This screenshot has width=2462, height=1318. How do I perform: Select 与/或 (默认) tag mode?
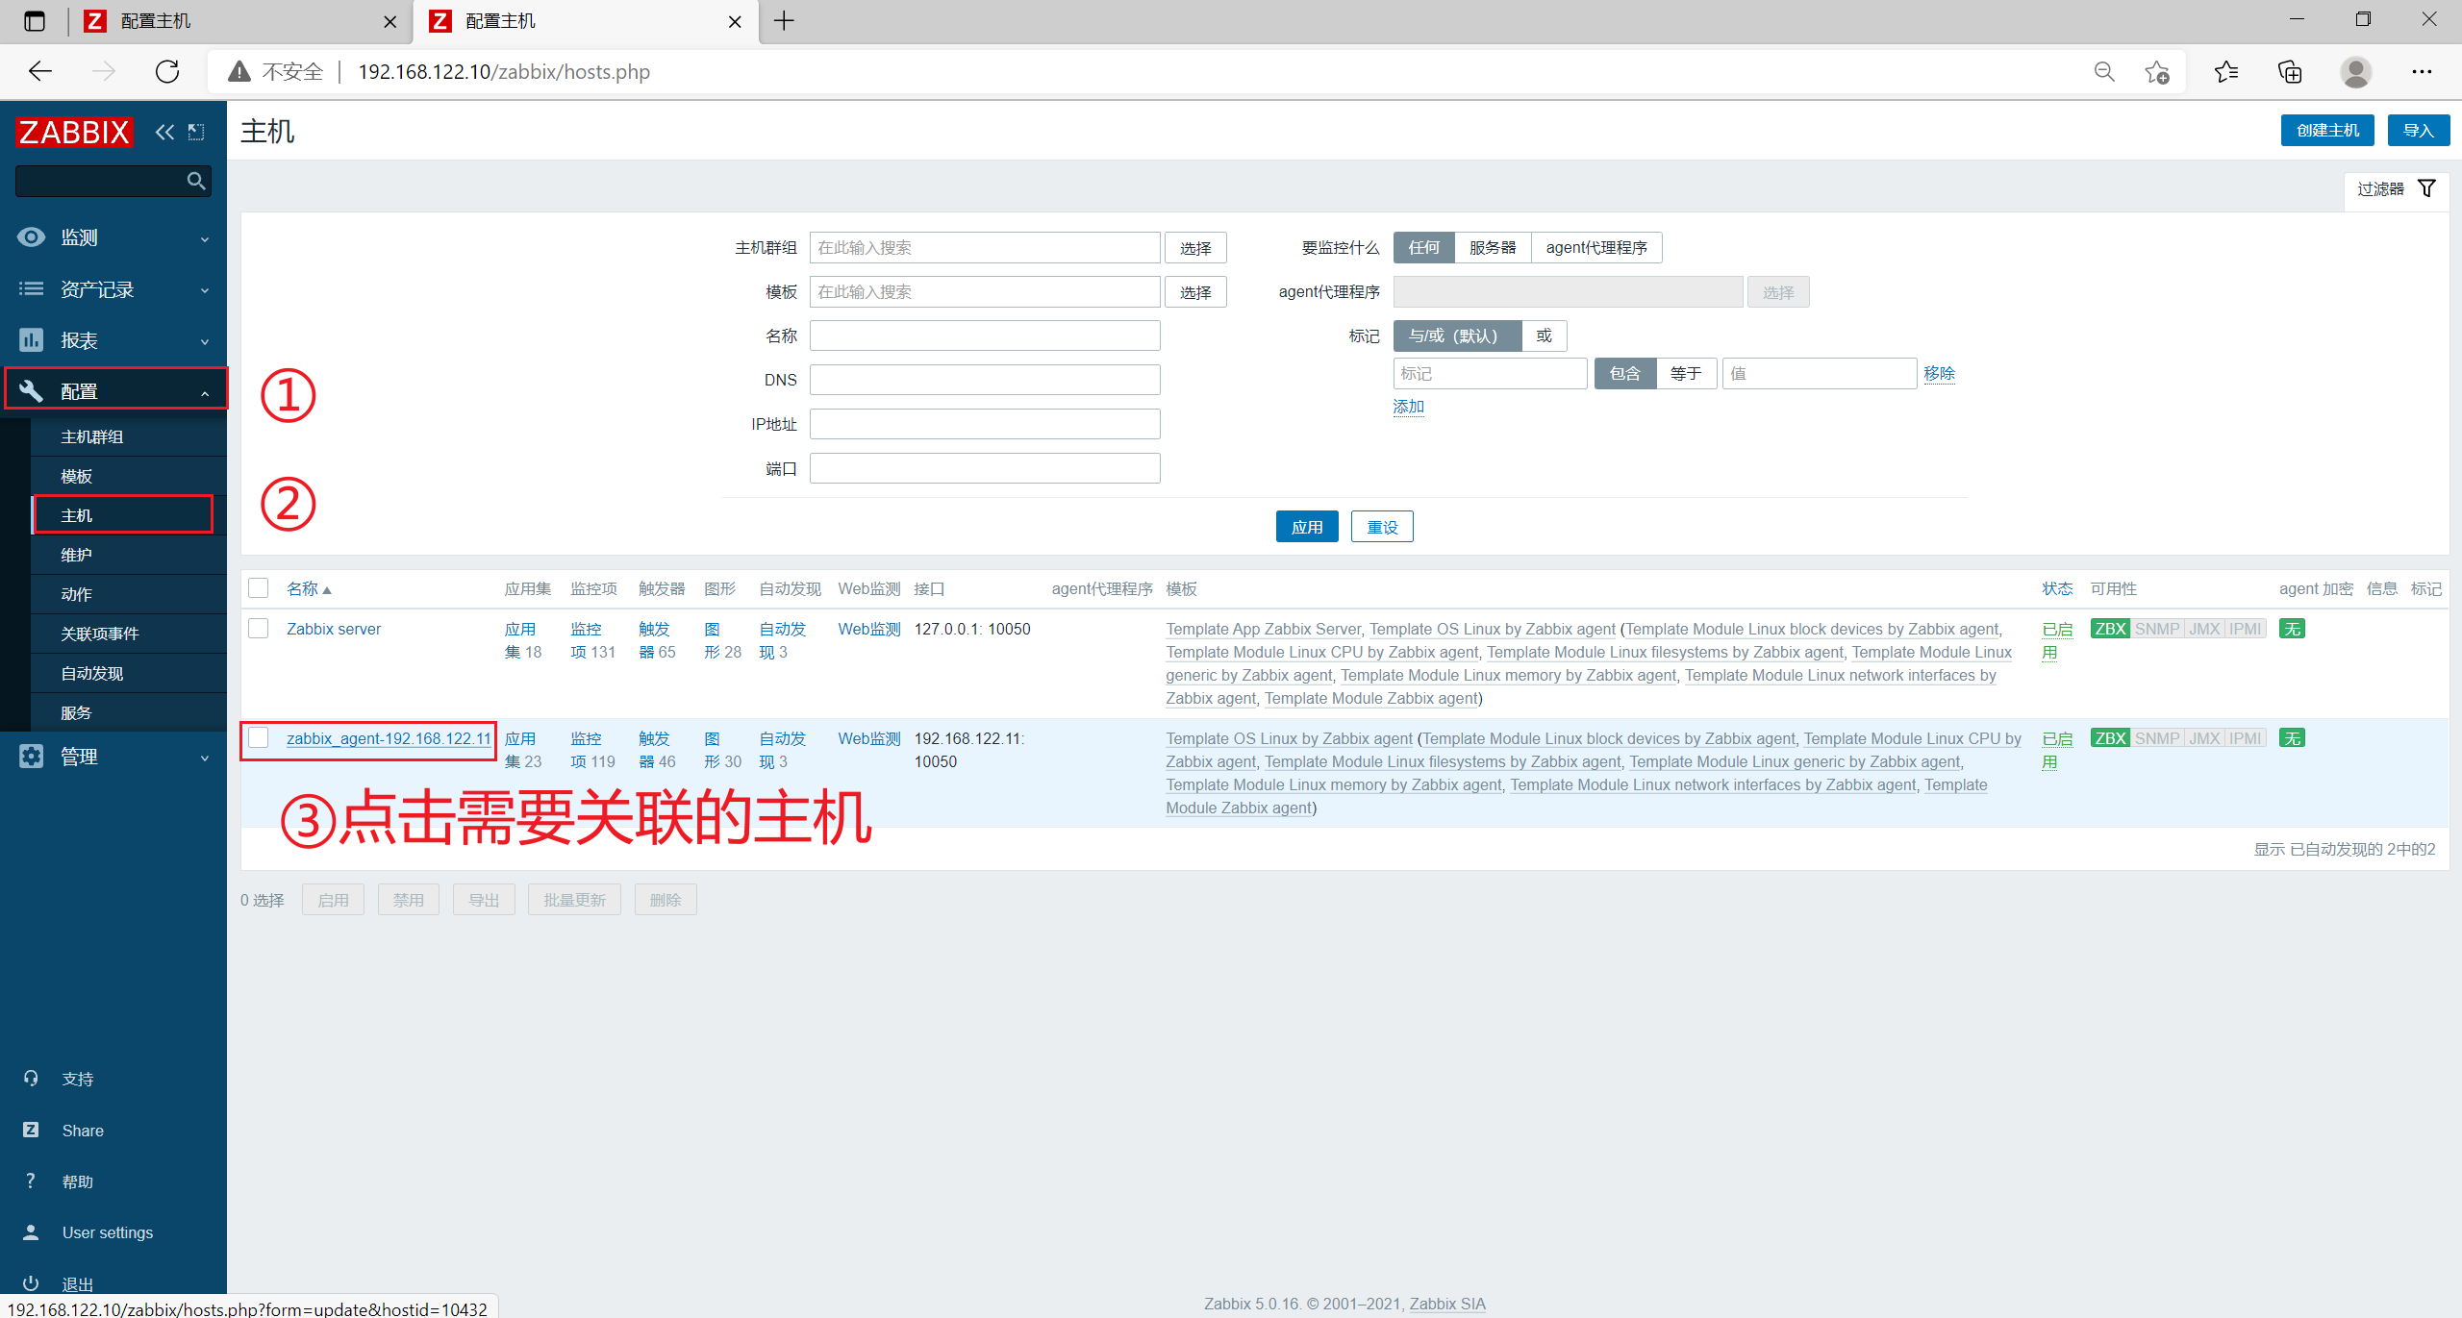point(1457,336)
